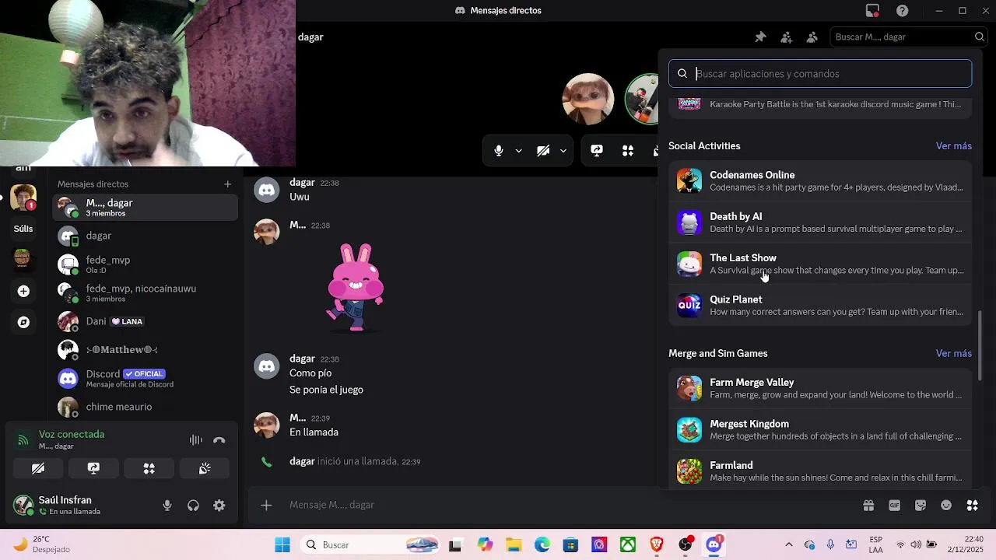Viewport: 996px width, 560px height.
Task: Toggle noise suppression waveform icon
Action: pyautogui.click(x=195, y=440)
